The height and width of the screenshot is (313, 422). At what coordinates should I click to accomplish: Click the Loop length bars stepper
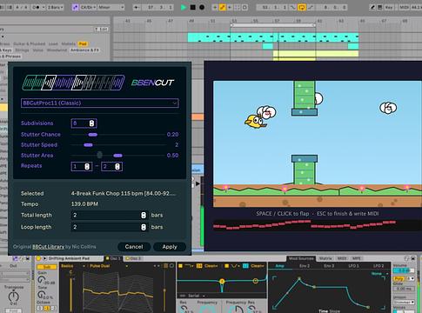point(144,227)
